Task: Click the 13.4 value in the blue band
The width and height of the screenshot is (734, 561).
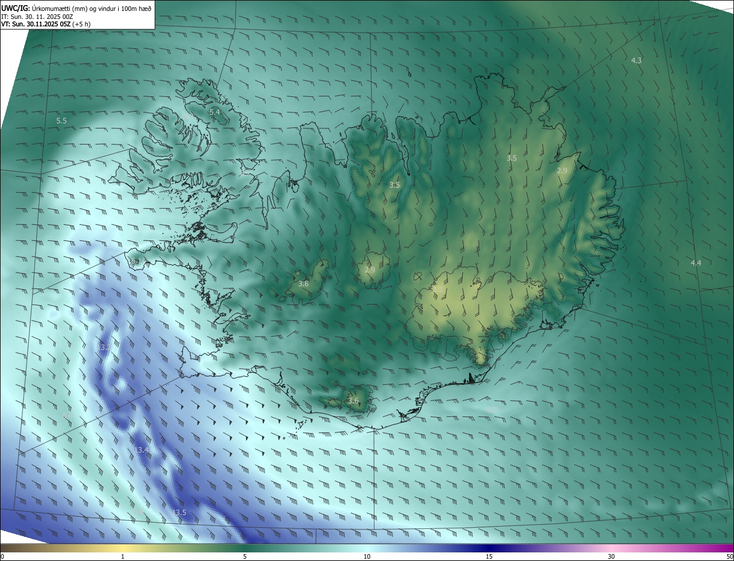Action: [142, 450]
